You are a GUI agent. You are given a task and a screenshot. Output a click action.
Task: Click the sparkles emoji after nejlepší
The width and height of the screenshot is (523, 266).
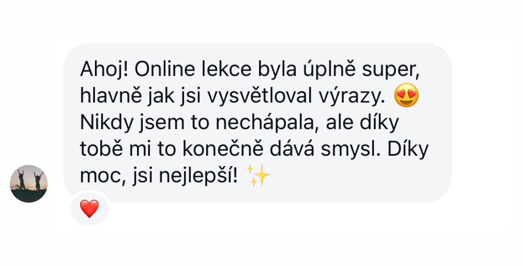coord(258,176)
